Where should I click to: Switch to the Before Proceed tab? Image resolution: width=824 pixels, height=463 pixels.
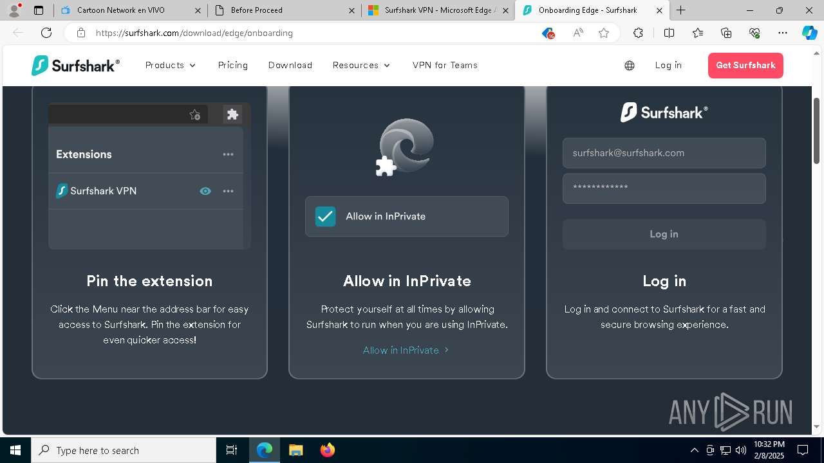click(x=284, y=10)
